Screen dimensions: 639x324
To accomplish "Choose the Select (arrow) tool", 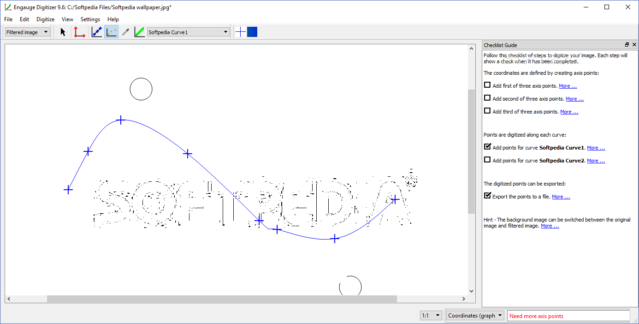I will 63,32.
